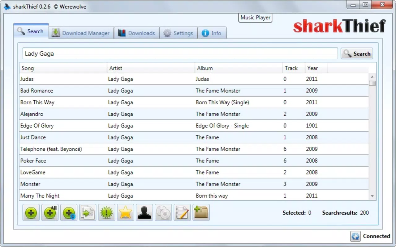Click the Lady Gaga search text field
Viewport: 396px width, 247px height.
pos(180,54)
